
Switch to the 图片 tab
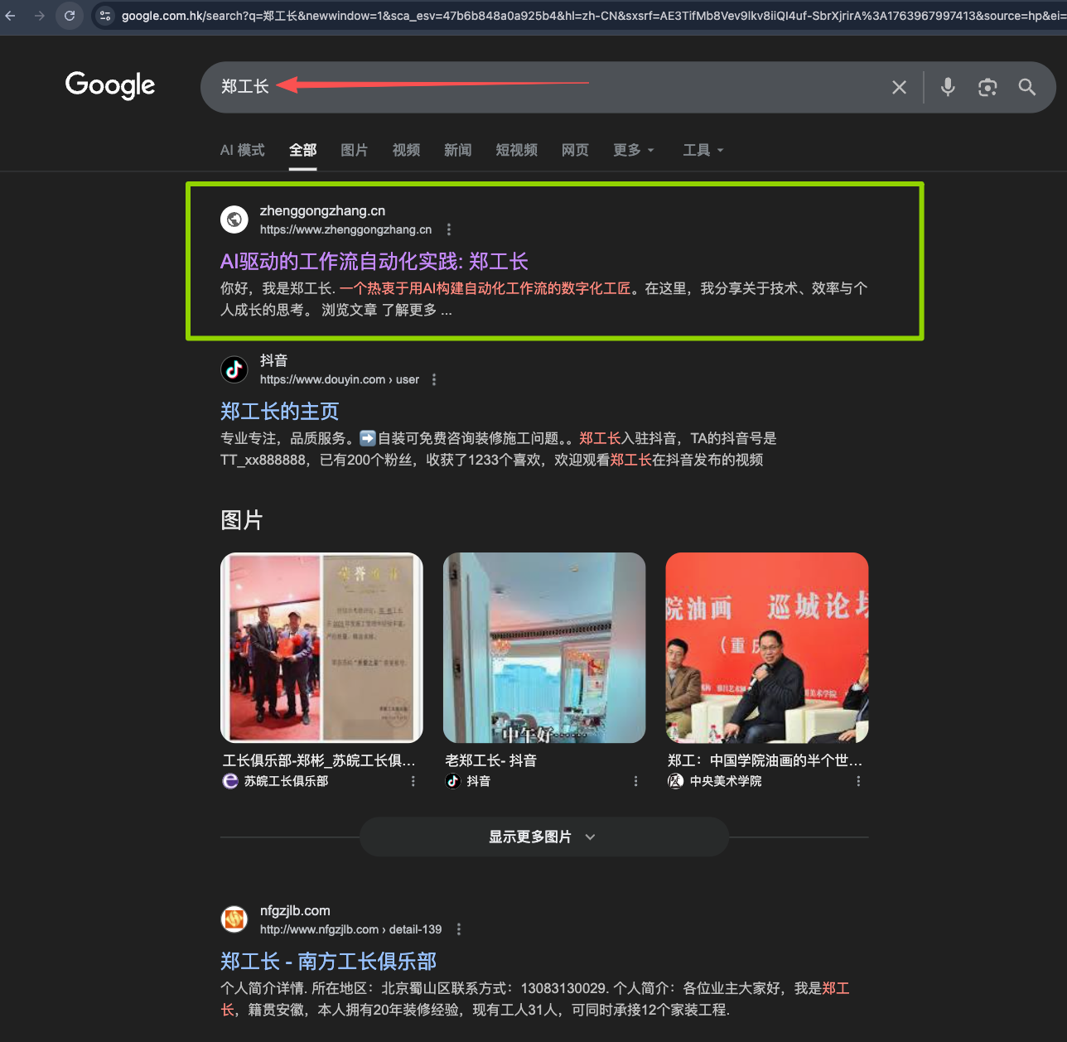[354, 150]
